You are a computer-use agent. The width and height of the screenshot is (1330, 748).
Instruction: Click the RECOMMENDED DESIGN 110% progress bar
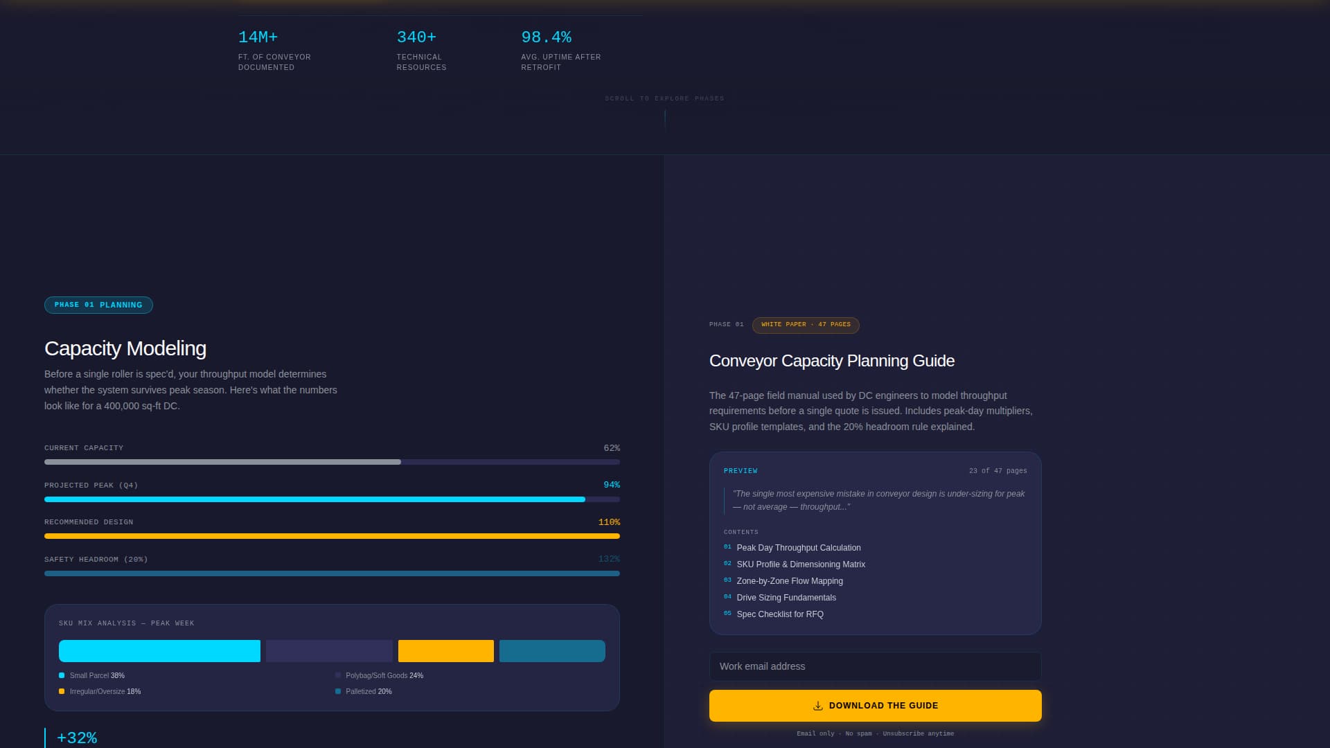[332, 535]
